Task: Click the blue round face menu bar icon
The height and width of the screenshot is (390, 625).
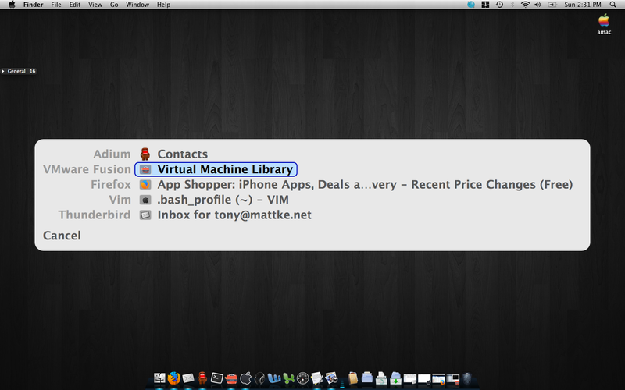Action: click(471, 5)
